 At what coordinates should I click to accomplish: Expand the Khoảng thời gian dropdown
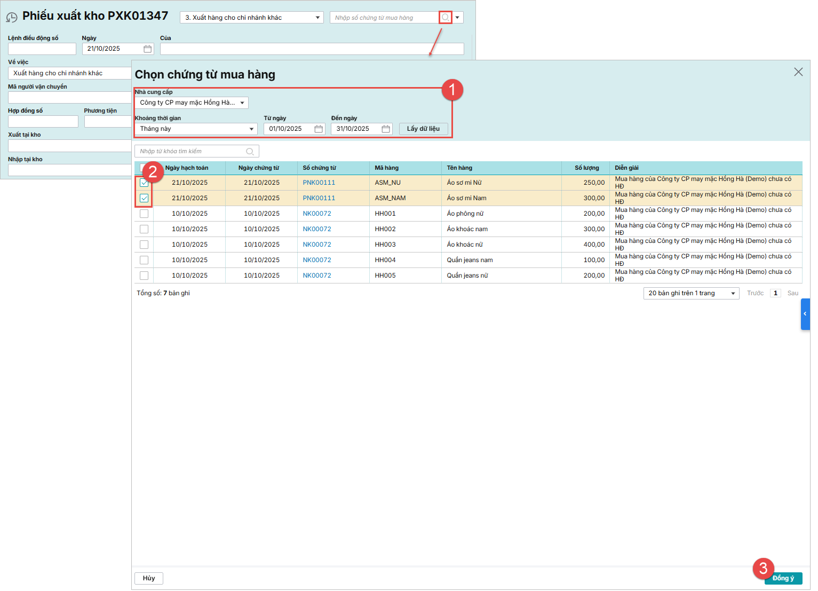coord(196,129)
